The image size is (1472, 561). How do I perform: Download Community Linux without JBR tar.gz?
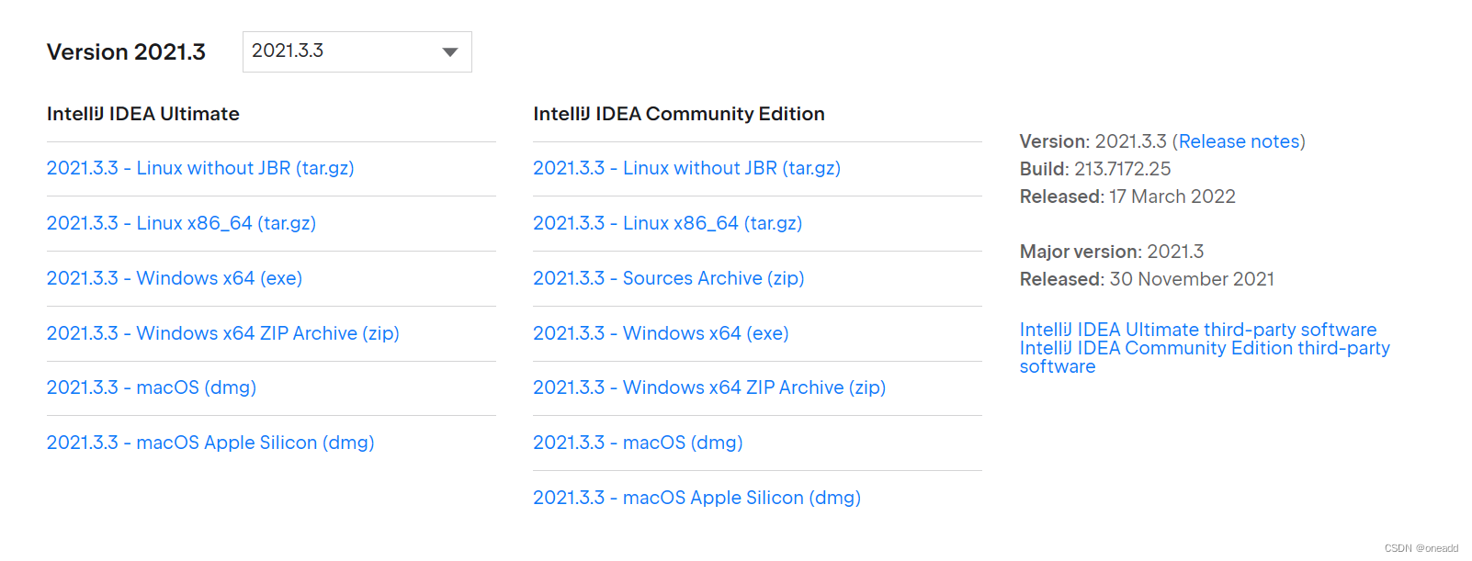pos(686,168)
